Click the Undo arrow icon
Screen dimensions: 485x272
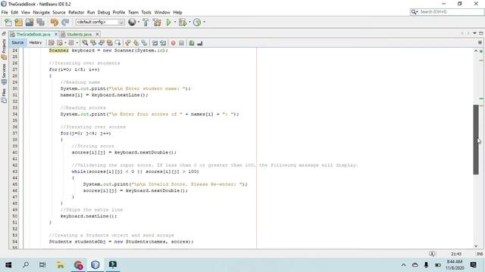(x=55, y=22)
